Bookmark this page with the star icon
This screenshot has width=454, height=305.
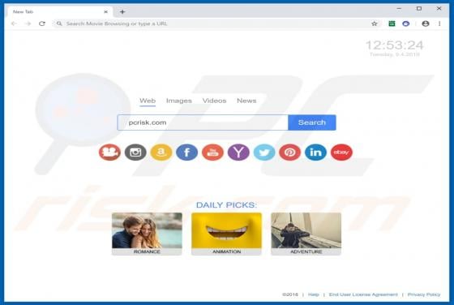[374, 24]
